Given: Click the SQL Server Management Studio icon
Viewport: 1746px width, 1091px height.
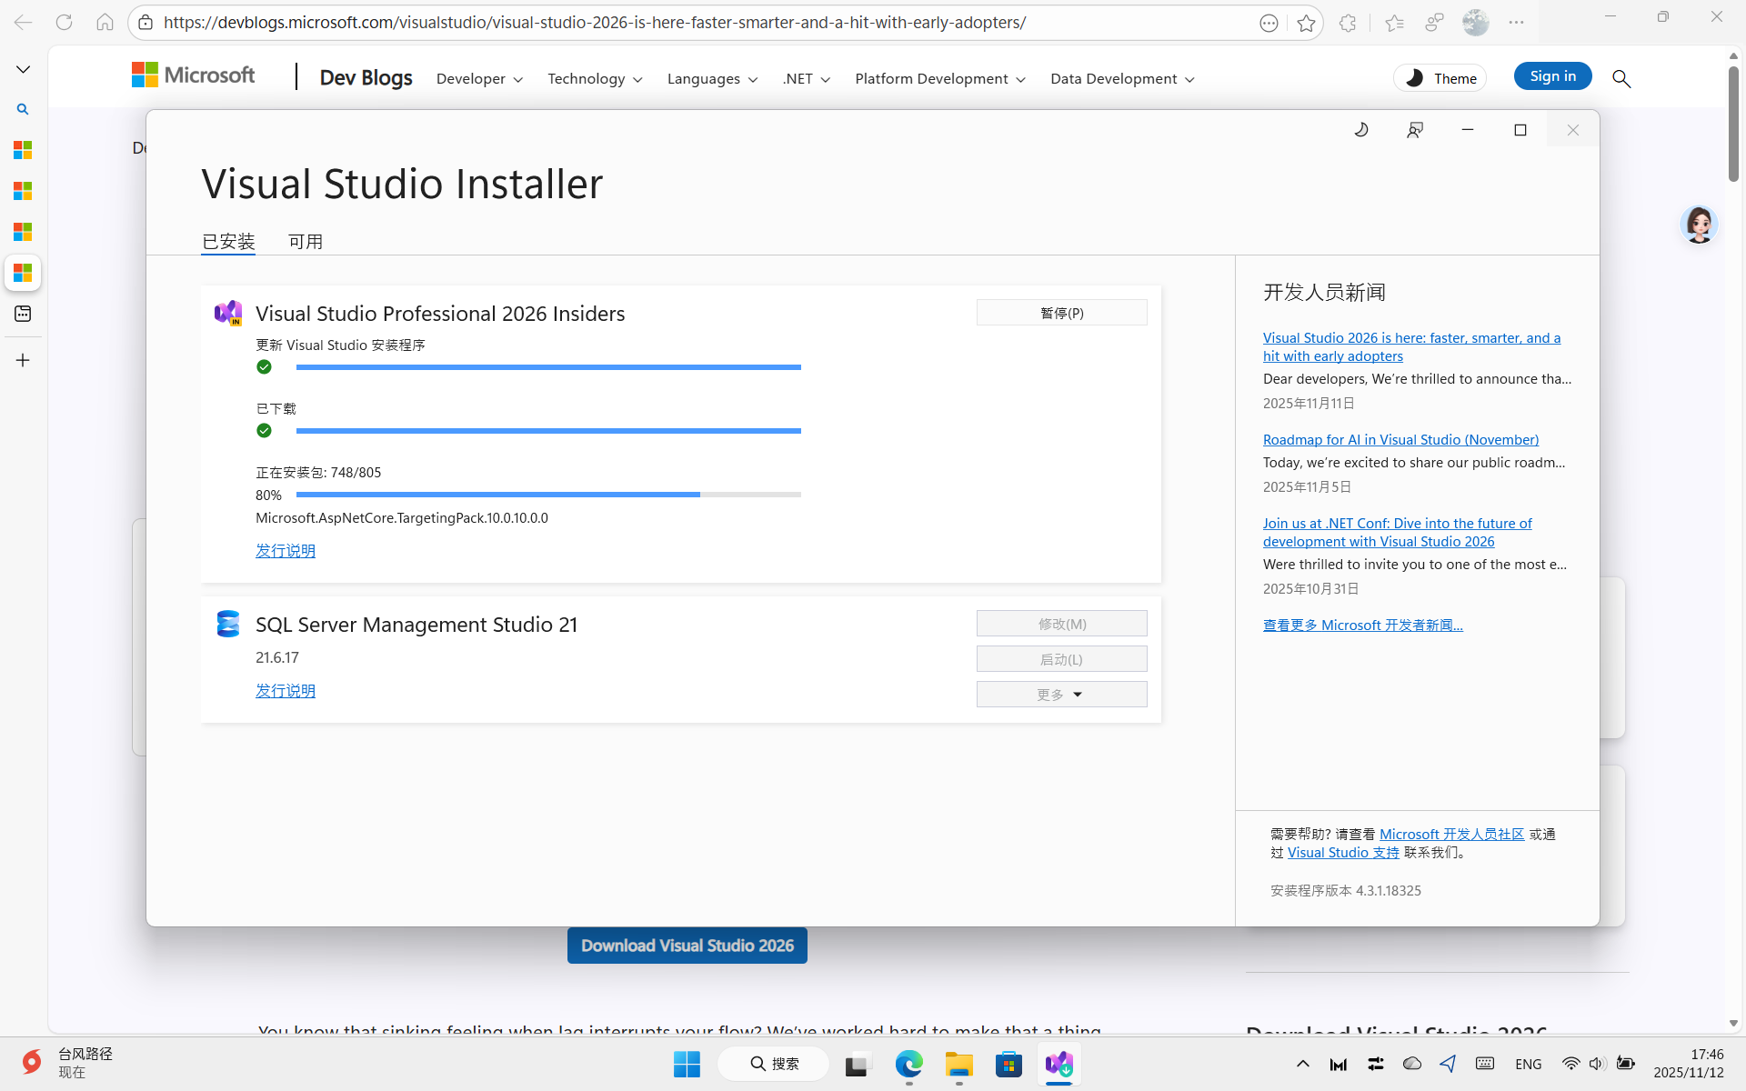Looking at the screenshot, I should [228, 624].
